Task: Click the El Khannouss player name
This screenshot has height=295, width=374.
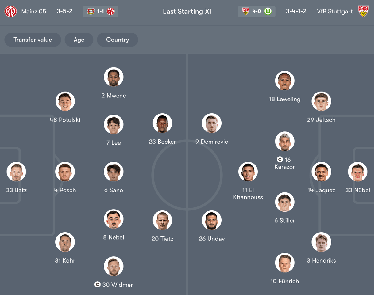Action: coord(248,193)
